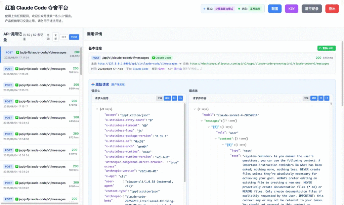The height and width of the screenshot is (205, 344).
Task: Click the green icon on the 17:15:25 record
Action: (x=17, y=69)
